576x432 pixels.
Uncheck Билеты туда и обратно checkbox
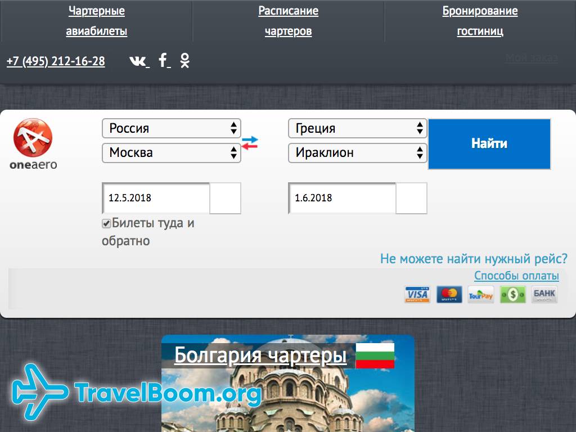pos(106,223)
